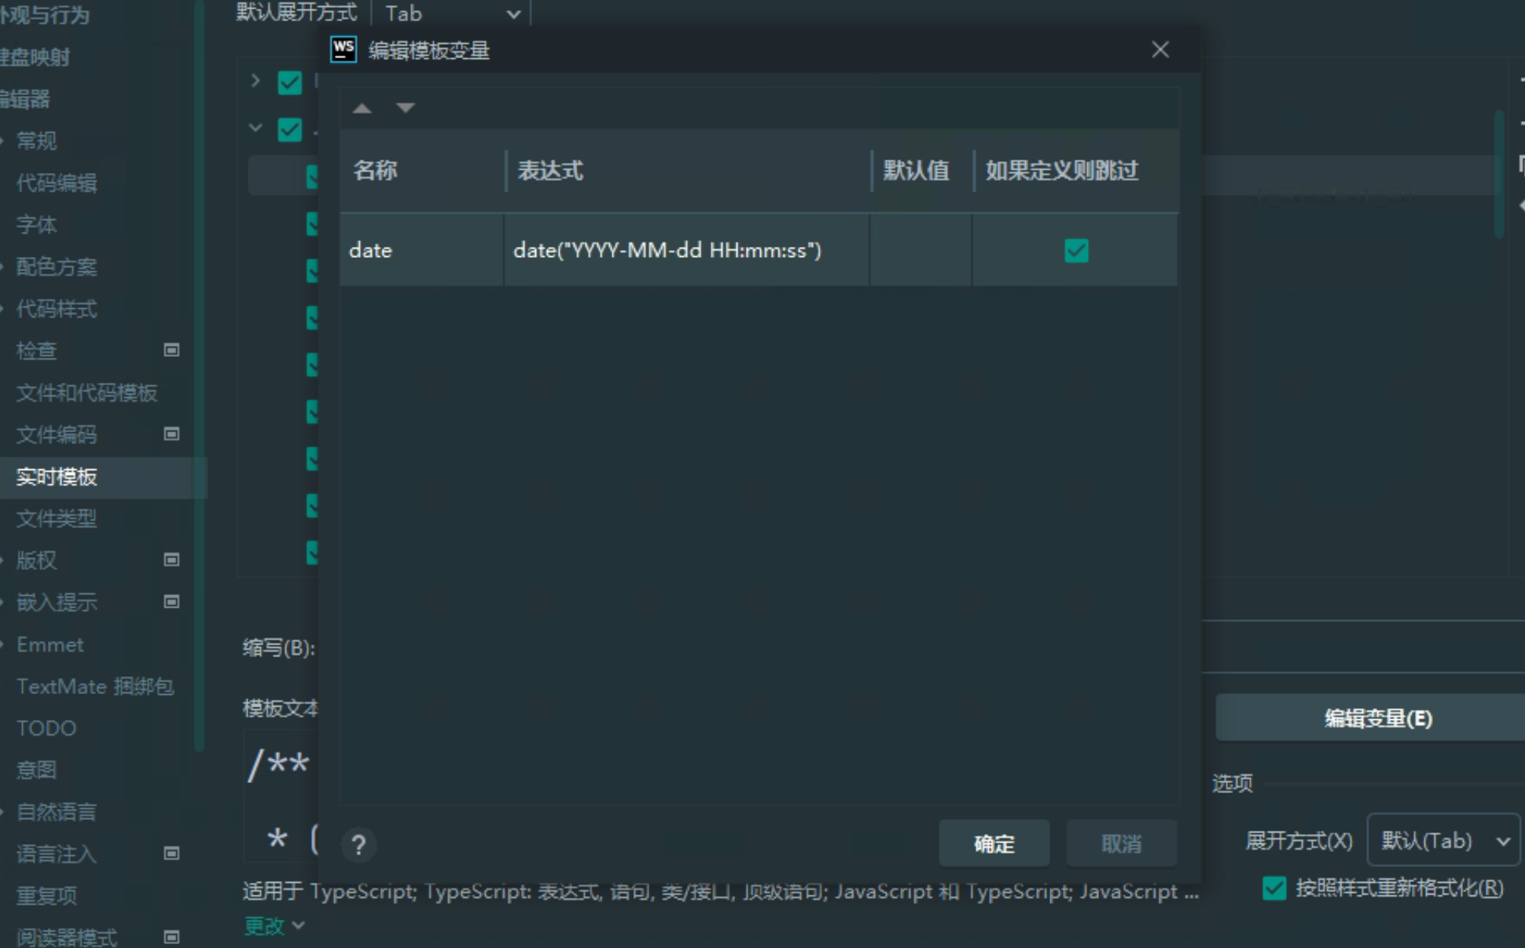Click the project-level icon beside 检查

click(171, 350)
